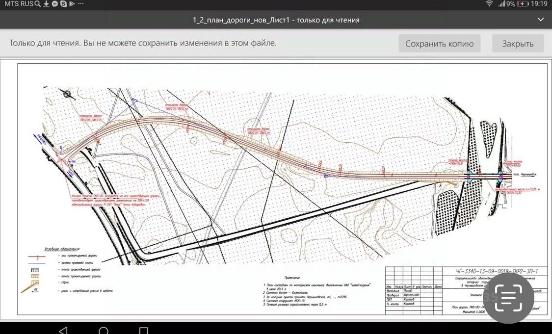This screenshot has width=552, height=334.
Task: Tap the battery indicator icon
Action: [523, 4]
